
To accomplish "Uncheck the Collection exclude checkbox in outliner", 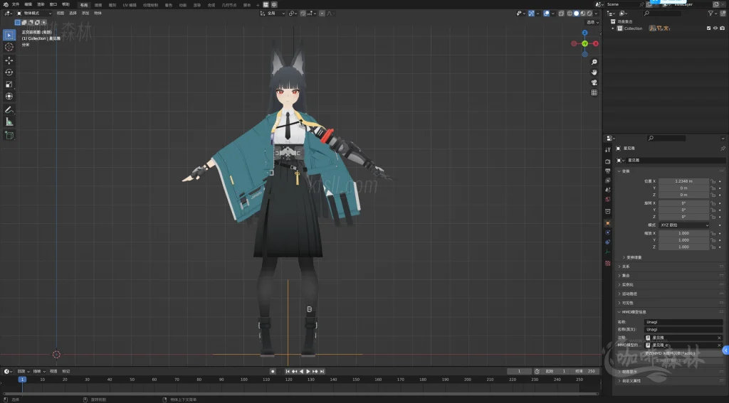I will [x=708, y=28].
